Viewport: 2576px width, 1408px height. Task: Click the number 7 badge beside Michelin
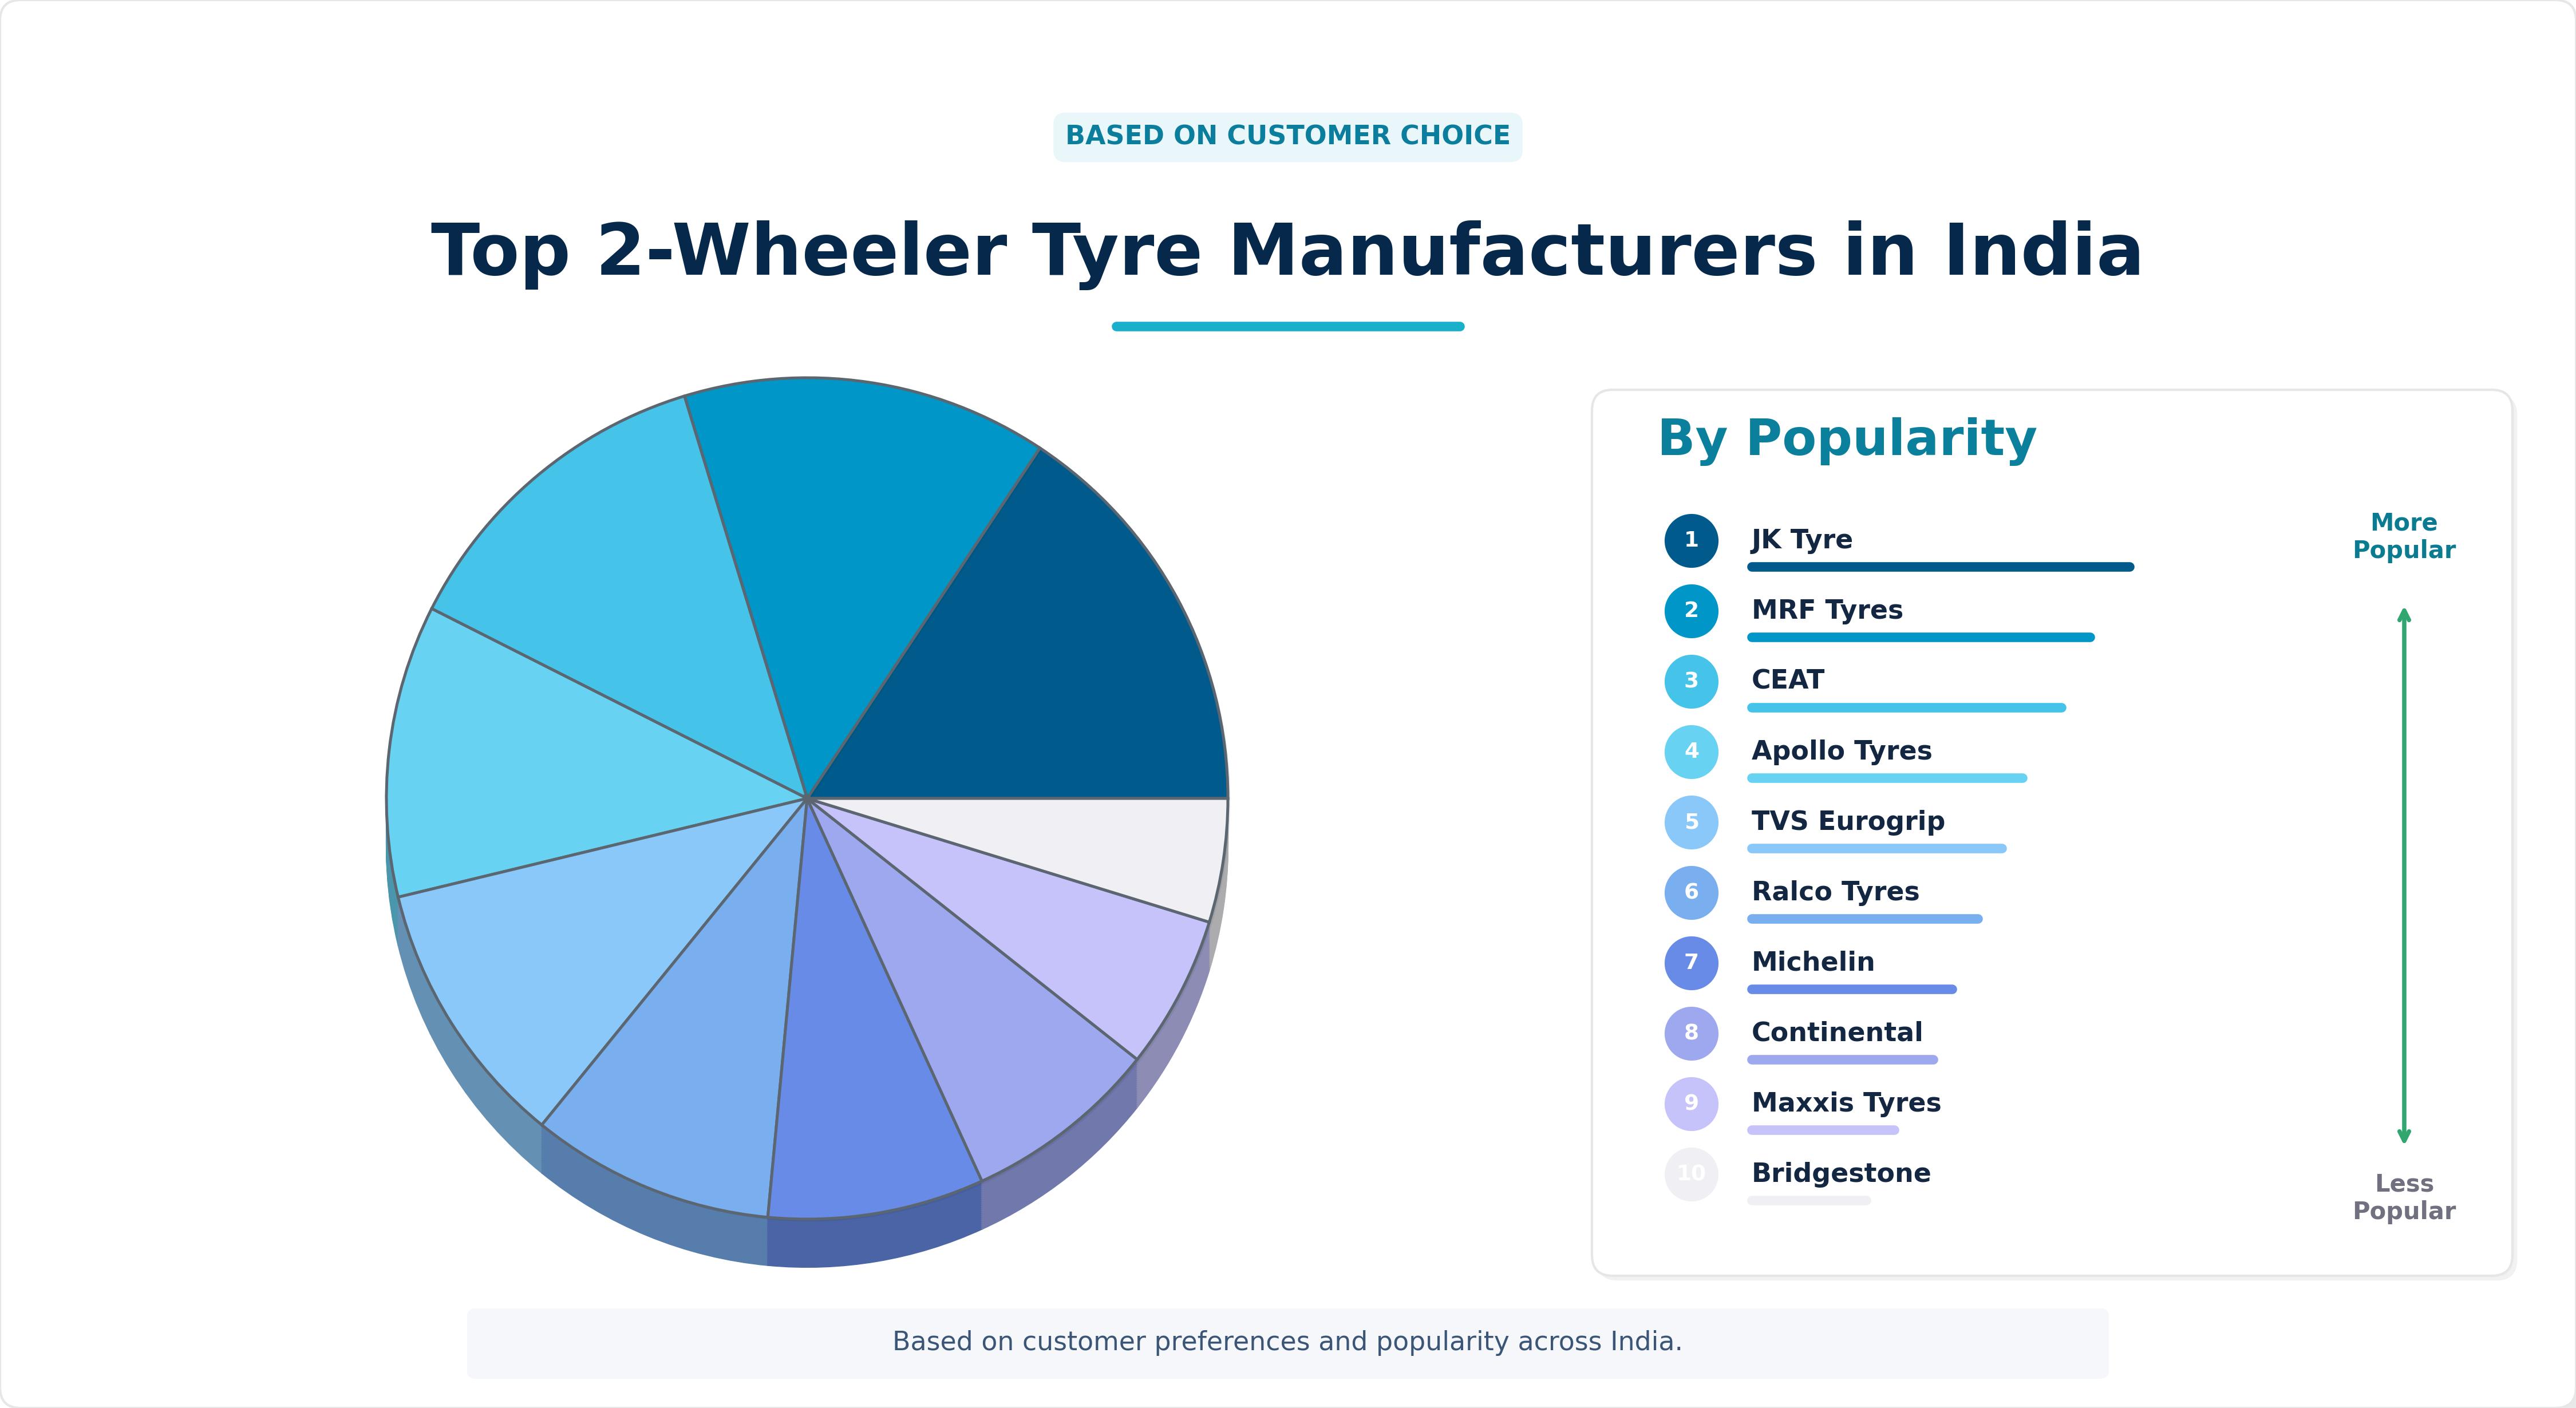[1691, 963]
